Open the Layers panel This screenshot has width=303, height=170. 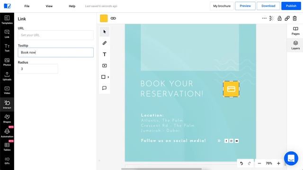(x=295, y=45)
